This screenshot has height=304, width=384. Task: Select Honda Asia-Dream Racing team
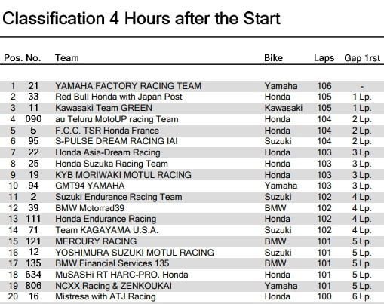pyautogui.click(x=108, y=152)
